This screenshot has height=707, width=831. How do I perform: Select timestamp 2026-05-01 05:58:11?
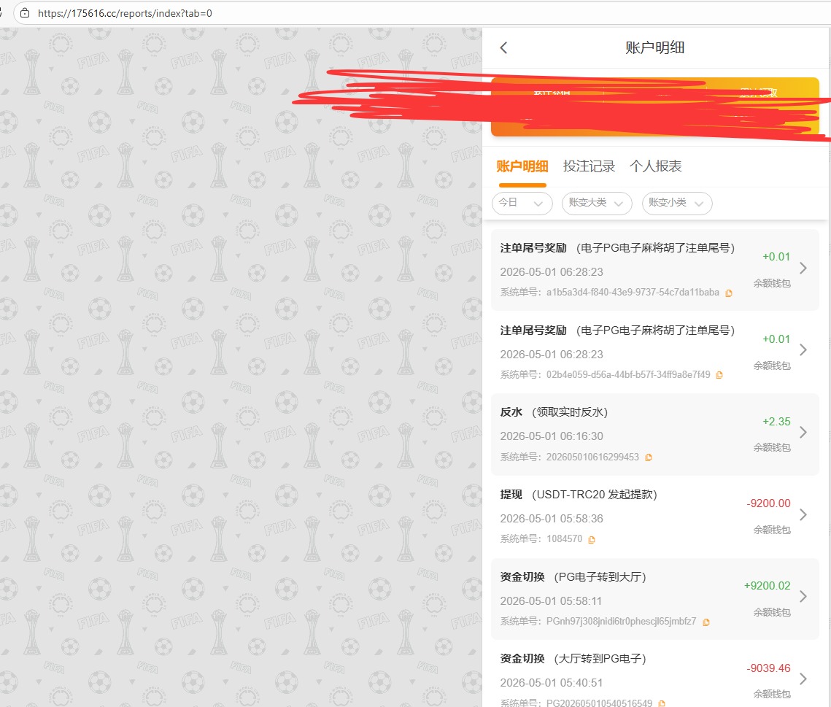pyautogui.click(x=552, y=601)
